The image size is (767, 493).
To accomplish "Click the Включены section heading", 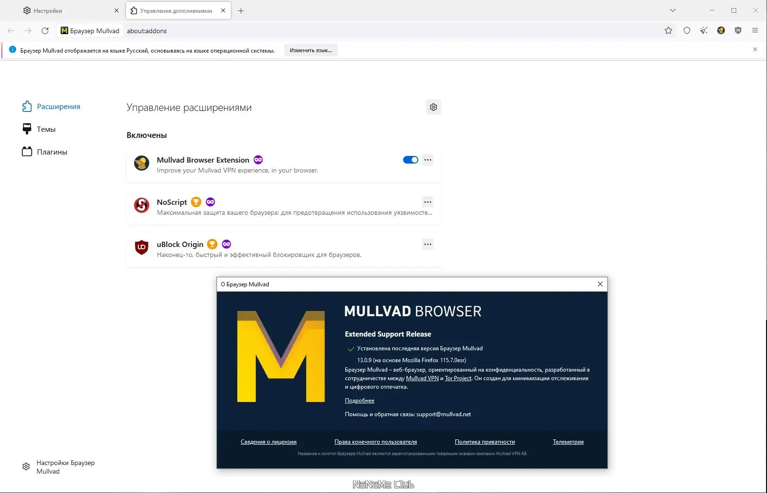I will tap(147, 135).
